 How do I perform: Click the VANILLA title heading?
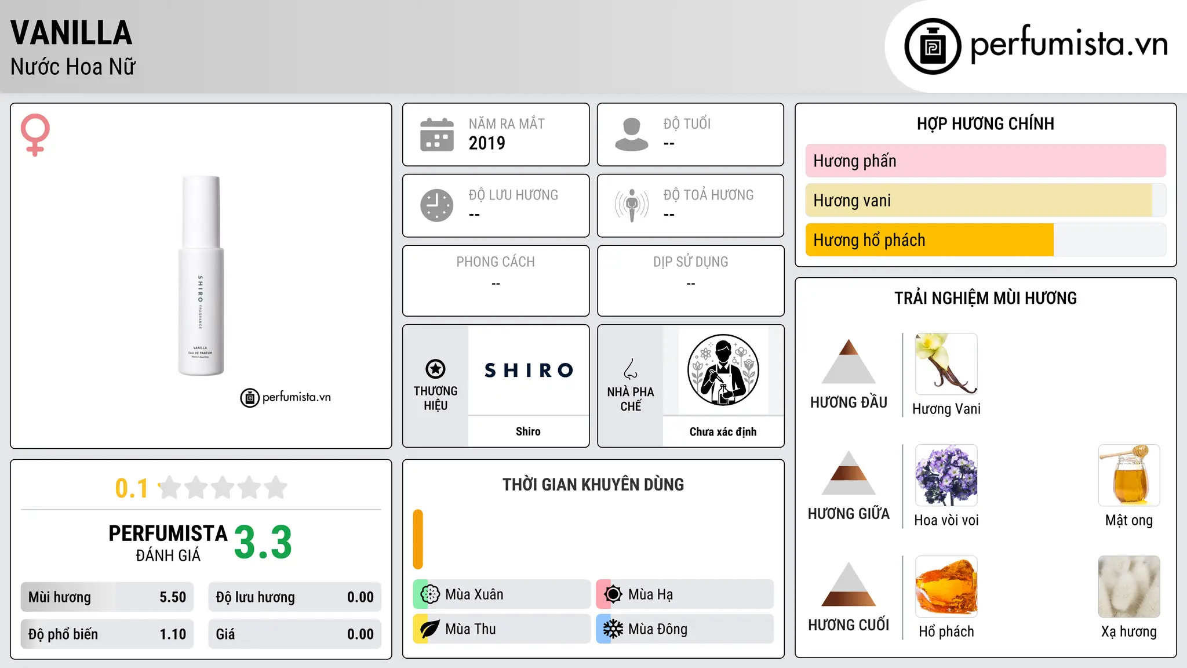pyautogui.click(x=71, y=32)
